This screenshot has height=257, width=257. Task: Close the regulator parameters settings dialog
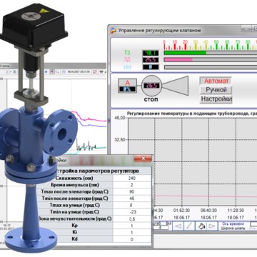[143, 158]
